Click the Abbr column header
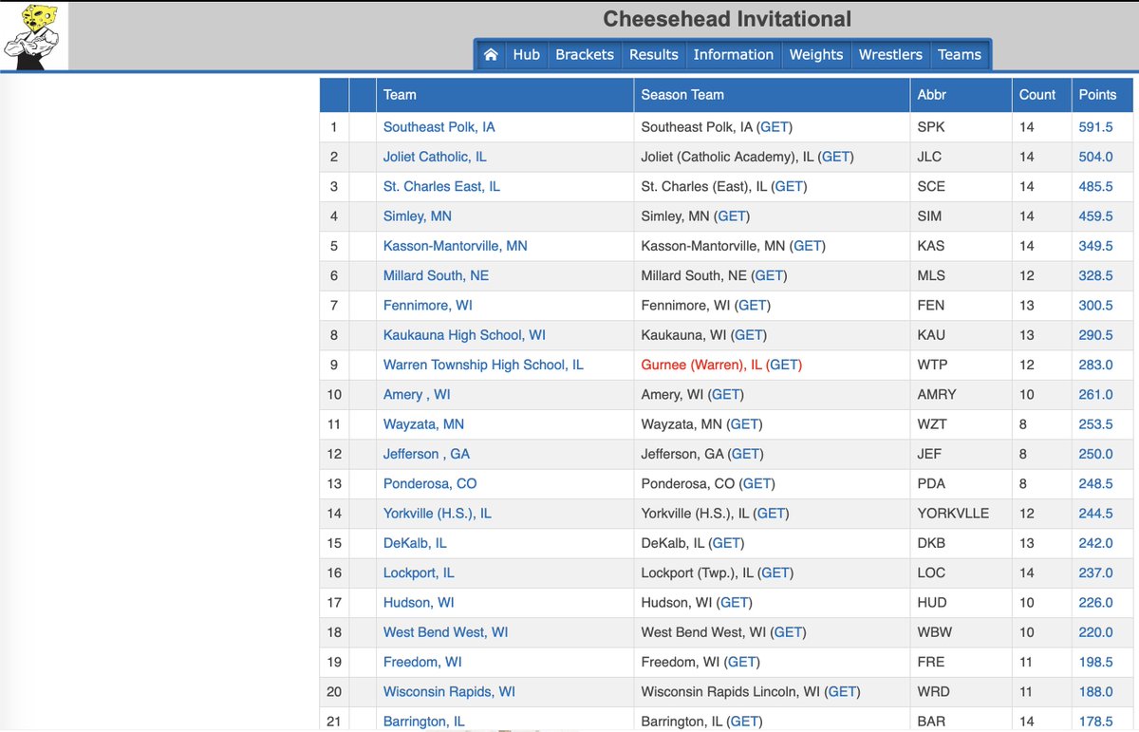The width and height of the screenshot is (1139, 732). pyautogui.click(x=961, y=95)
